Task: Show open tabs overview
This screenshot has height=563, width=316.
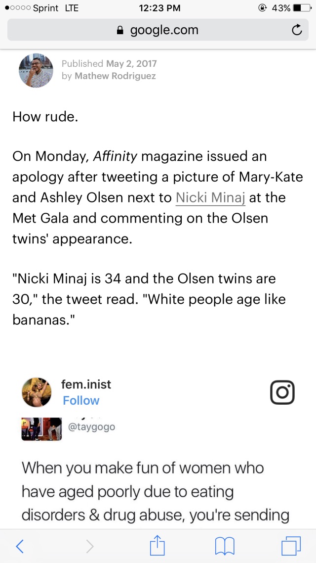Action: [291, 546]
